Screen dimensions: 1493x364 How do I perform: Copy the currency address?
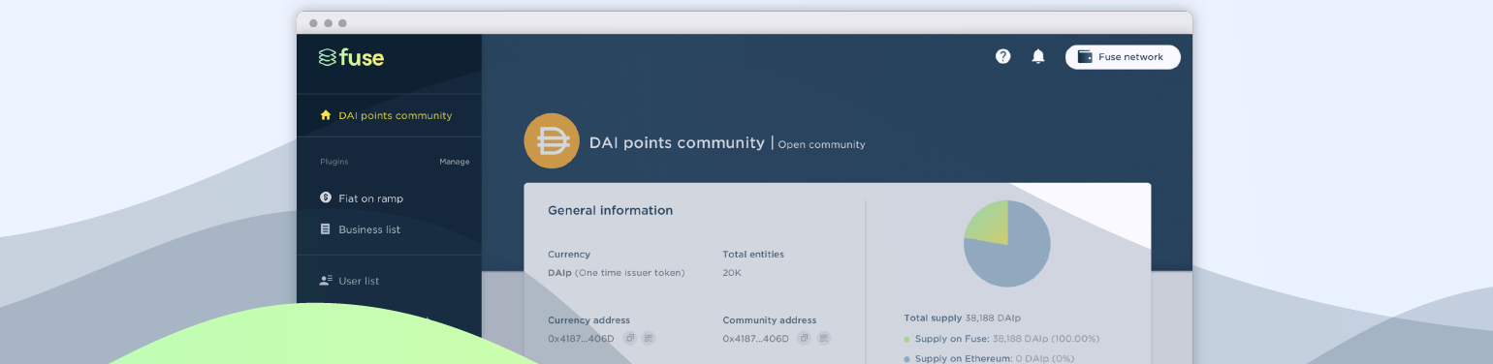[x=629, y=338]
